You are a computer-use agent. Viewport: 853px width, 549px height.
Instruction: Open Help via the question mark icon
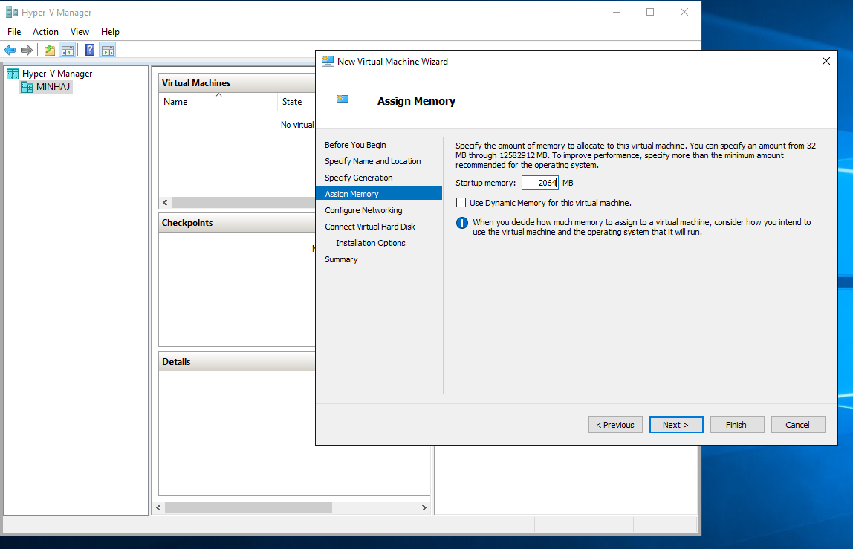tap(89, 51)
